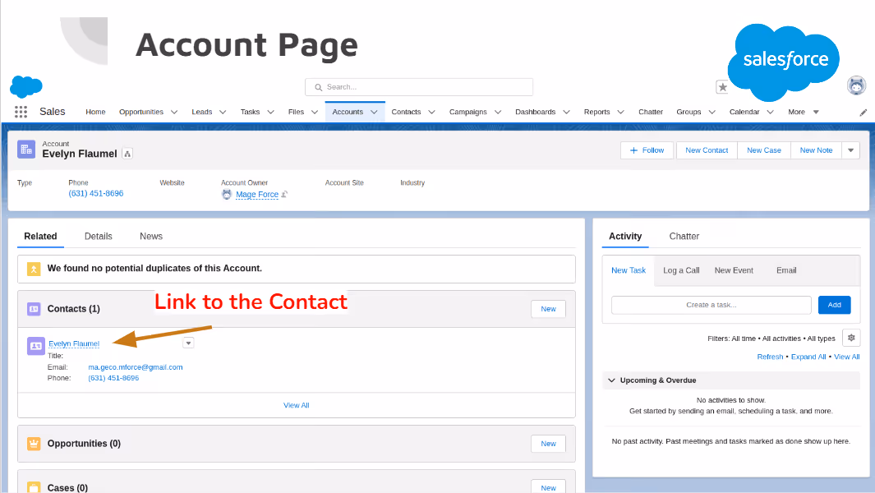
Task: Open the Groups tab dropdown chevron
Action: (712, 112)
